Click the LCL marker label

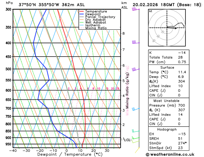(127, 140)
